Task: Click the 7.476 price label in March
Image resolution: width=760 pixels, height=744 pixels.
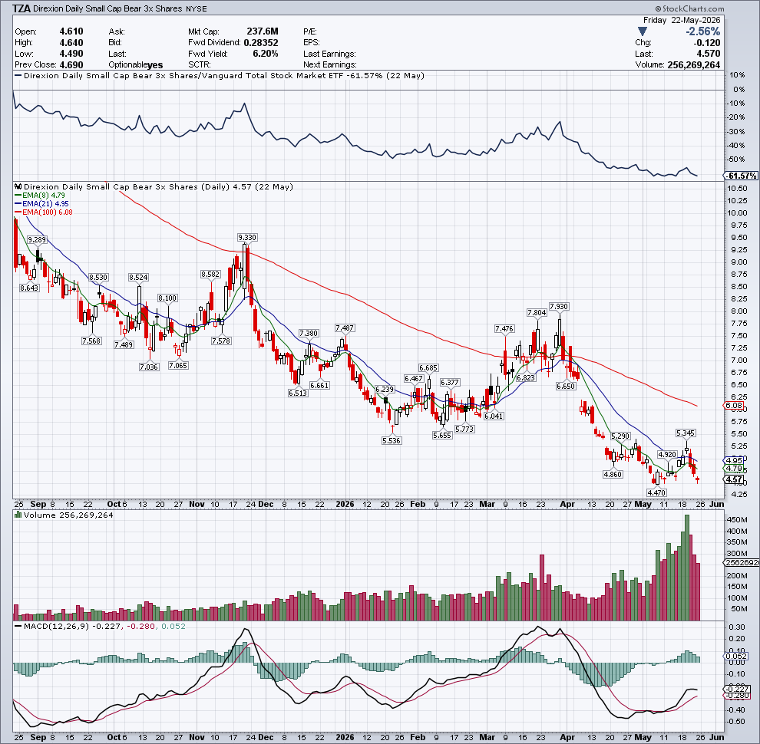Action: [504, 328]
